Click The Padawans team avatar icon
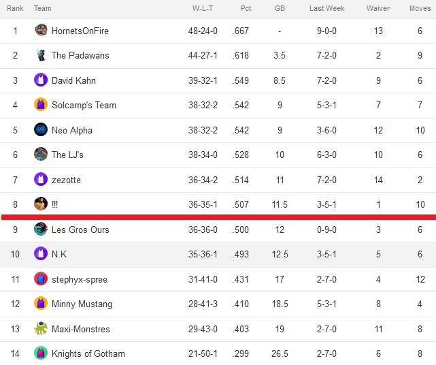 pyautogui.click(x=41, y=55)
